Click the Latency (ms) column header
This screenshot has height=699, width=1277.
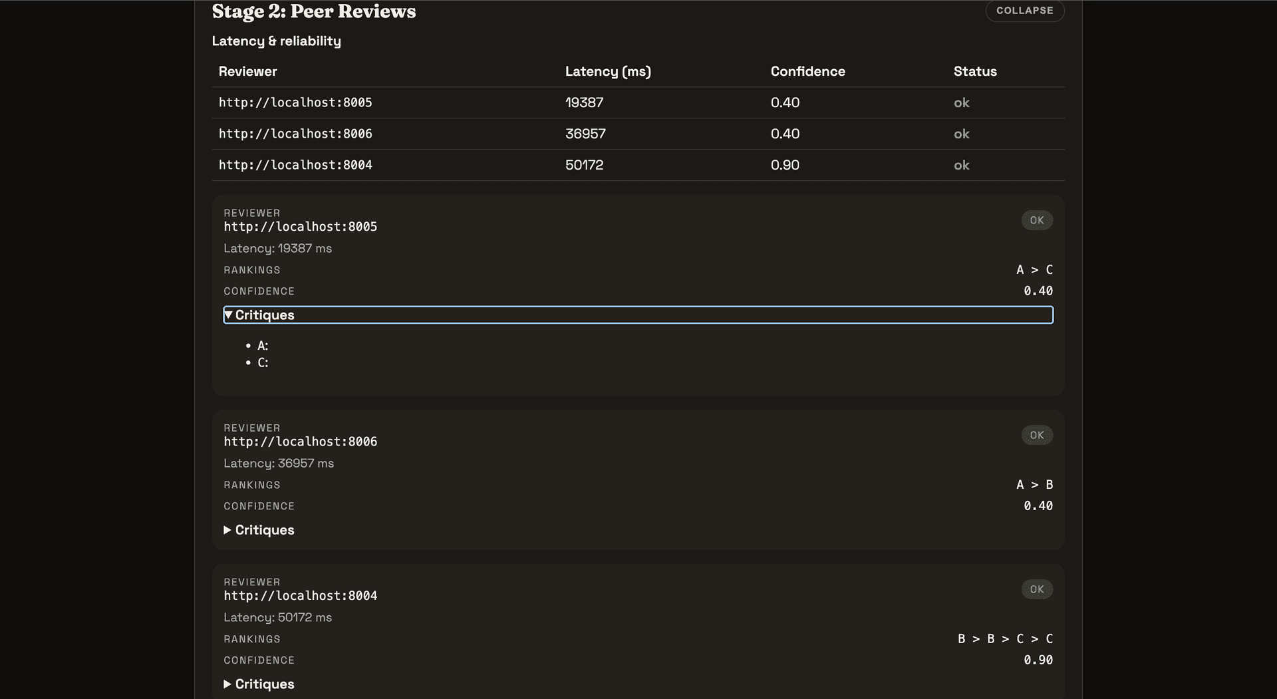(x=607, y=71)
